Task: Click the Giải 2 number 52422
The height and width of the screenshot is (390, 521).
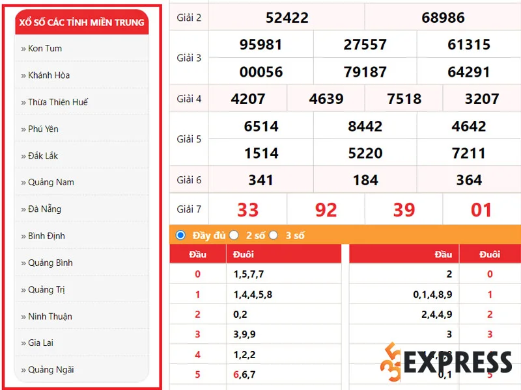Action: [287, 18]
